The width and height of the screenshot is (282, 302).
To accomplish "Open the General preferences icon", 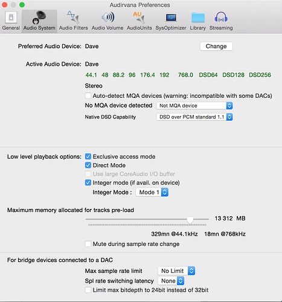I will 11,18.
